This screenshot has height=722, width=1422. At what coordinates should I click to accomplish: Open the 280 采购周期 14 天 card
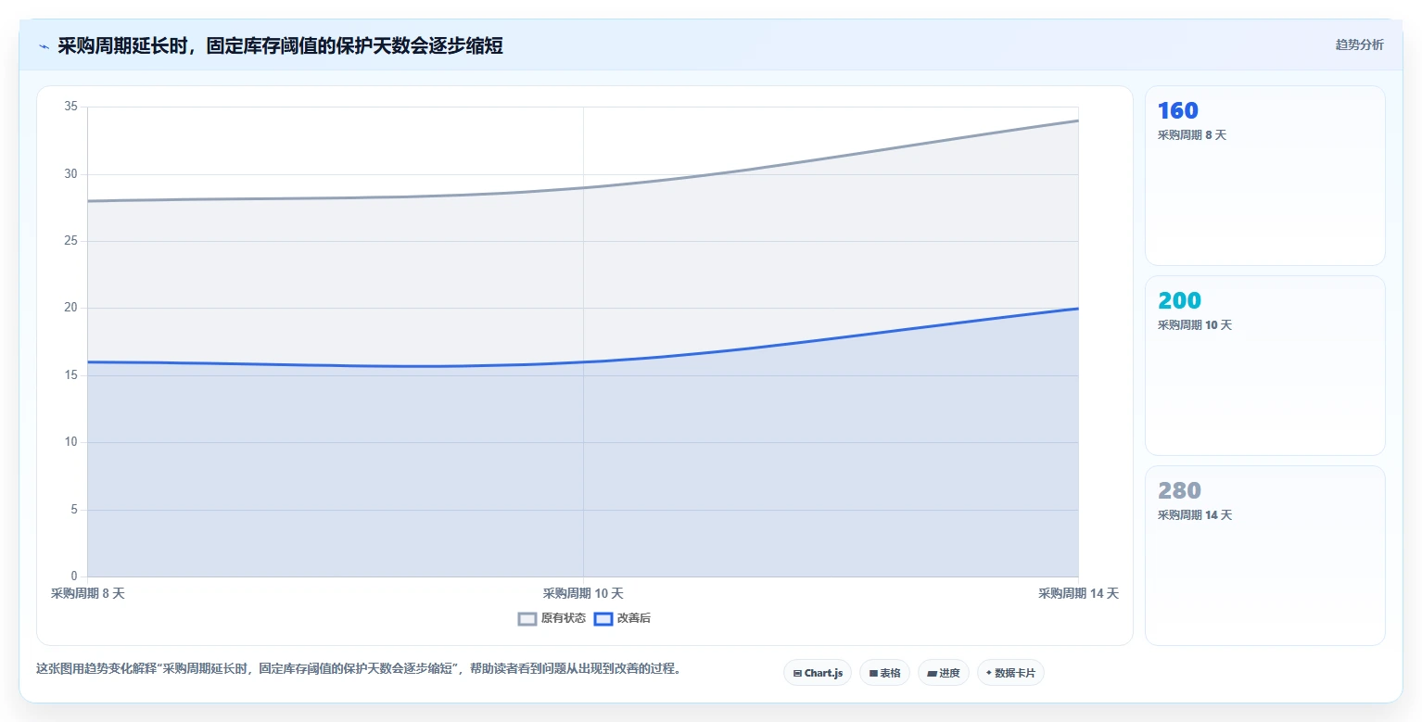click(x=1265, y=555)
